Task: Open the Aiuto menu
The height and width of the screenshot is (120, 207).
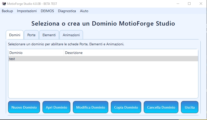Action: [84, 11]
